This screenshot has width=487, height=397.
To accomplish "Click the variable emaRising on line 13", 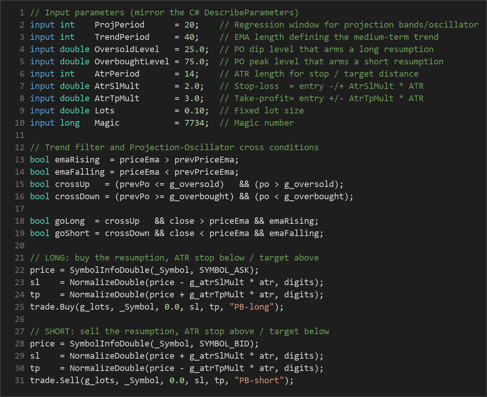I will point(77,160).
